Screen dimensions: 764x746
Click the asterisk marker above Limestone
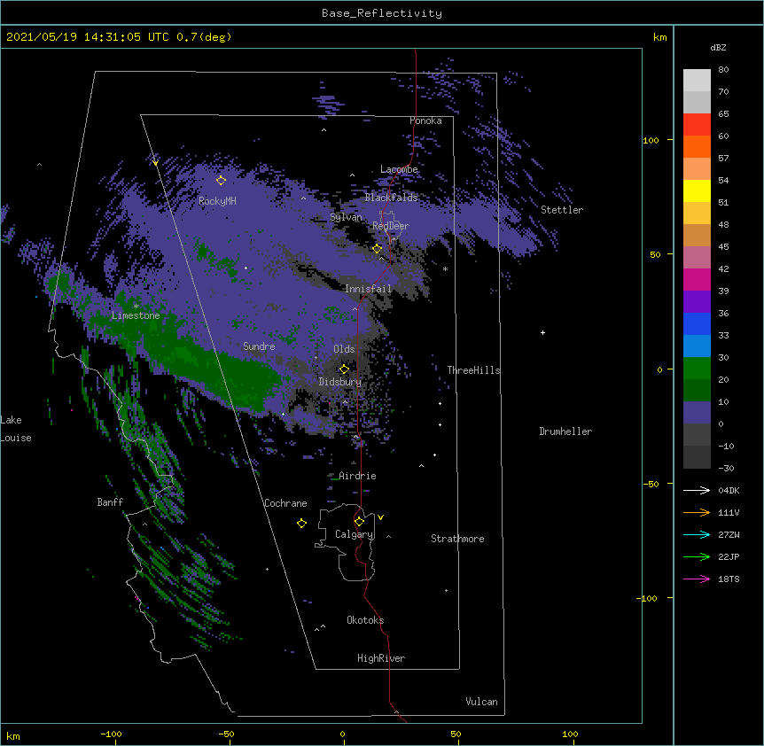click(136, 307)
